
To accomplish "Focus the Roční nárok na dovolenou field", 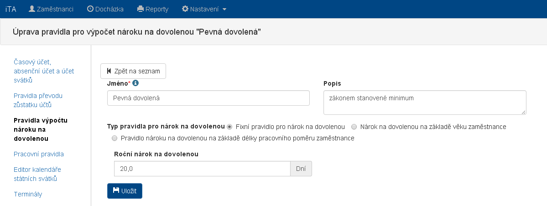I will click(x=202, y=169).
